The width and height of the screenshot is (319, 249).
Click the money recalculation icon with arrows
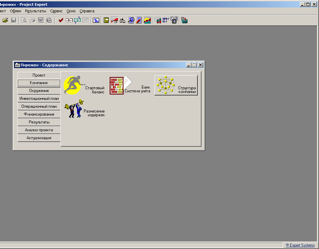[x=77, y=20]
